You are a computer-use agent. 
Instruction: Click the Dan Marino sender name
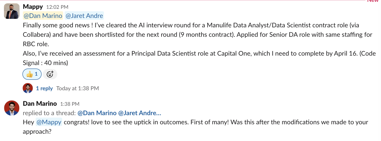40,104
